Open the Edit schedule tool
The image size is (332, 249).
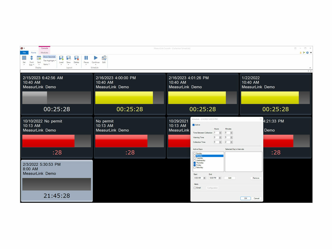click(x=104, y=58)
